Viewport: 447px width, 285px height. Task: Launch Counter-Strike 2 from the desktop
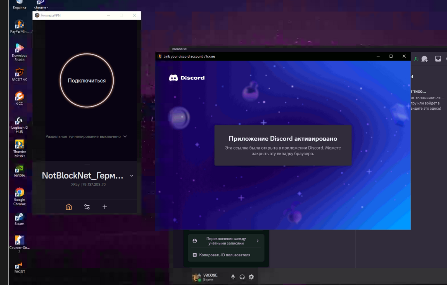coord(20,244)
